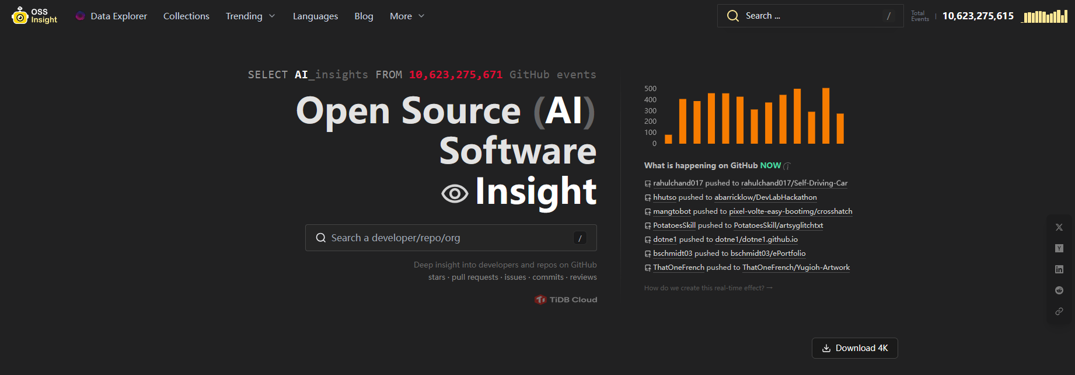
Task: Open dotne1/dotne1.github.io repo link
Action: (756, 239)
